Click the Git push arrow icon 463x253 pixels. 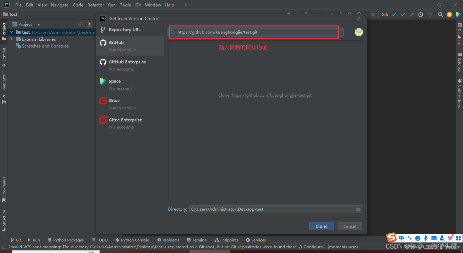click(411, 15)
